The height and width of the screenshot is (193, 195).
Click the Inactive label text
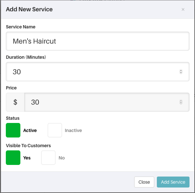(x=73, y=130)
